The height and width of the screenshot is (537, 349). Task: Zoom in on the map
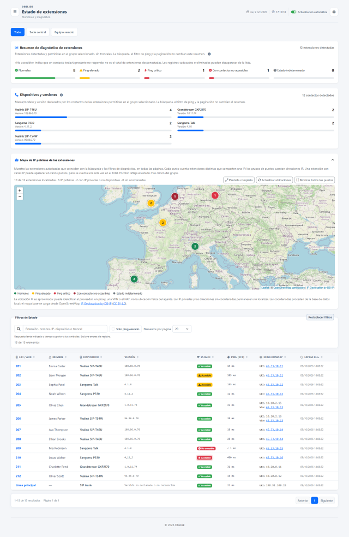[x=20, y=190]
